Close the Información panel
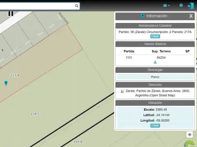Viewport: 197px width, 147px height. click(x=191, y=16)
